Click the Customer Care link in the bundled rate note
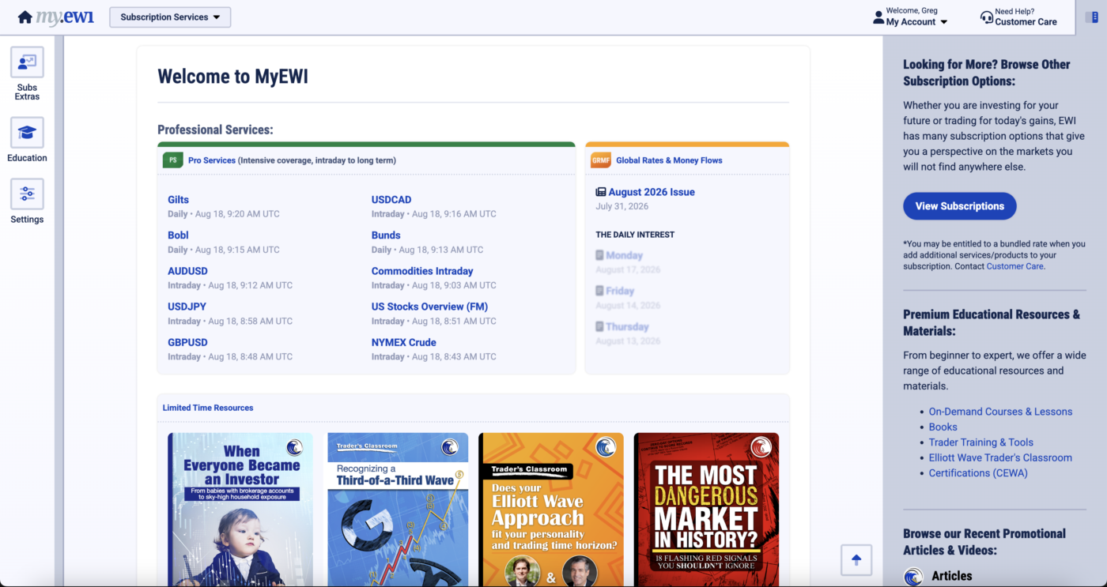This screenshot has height=587, width=1107. click(x=1015, y=266)
